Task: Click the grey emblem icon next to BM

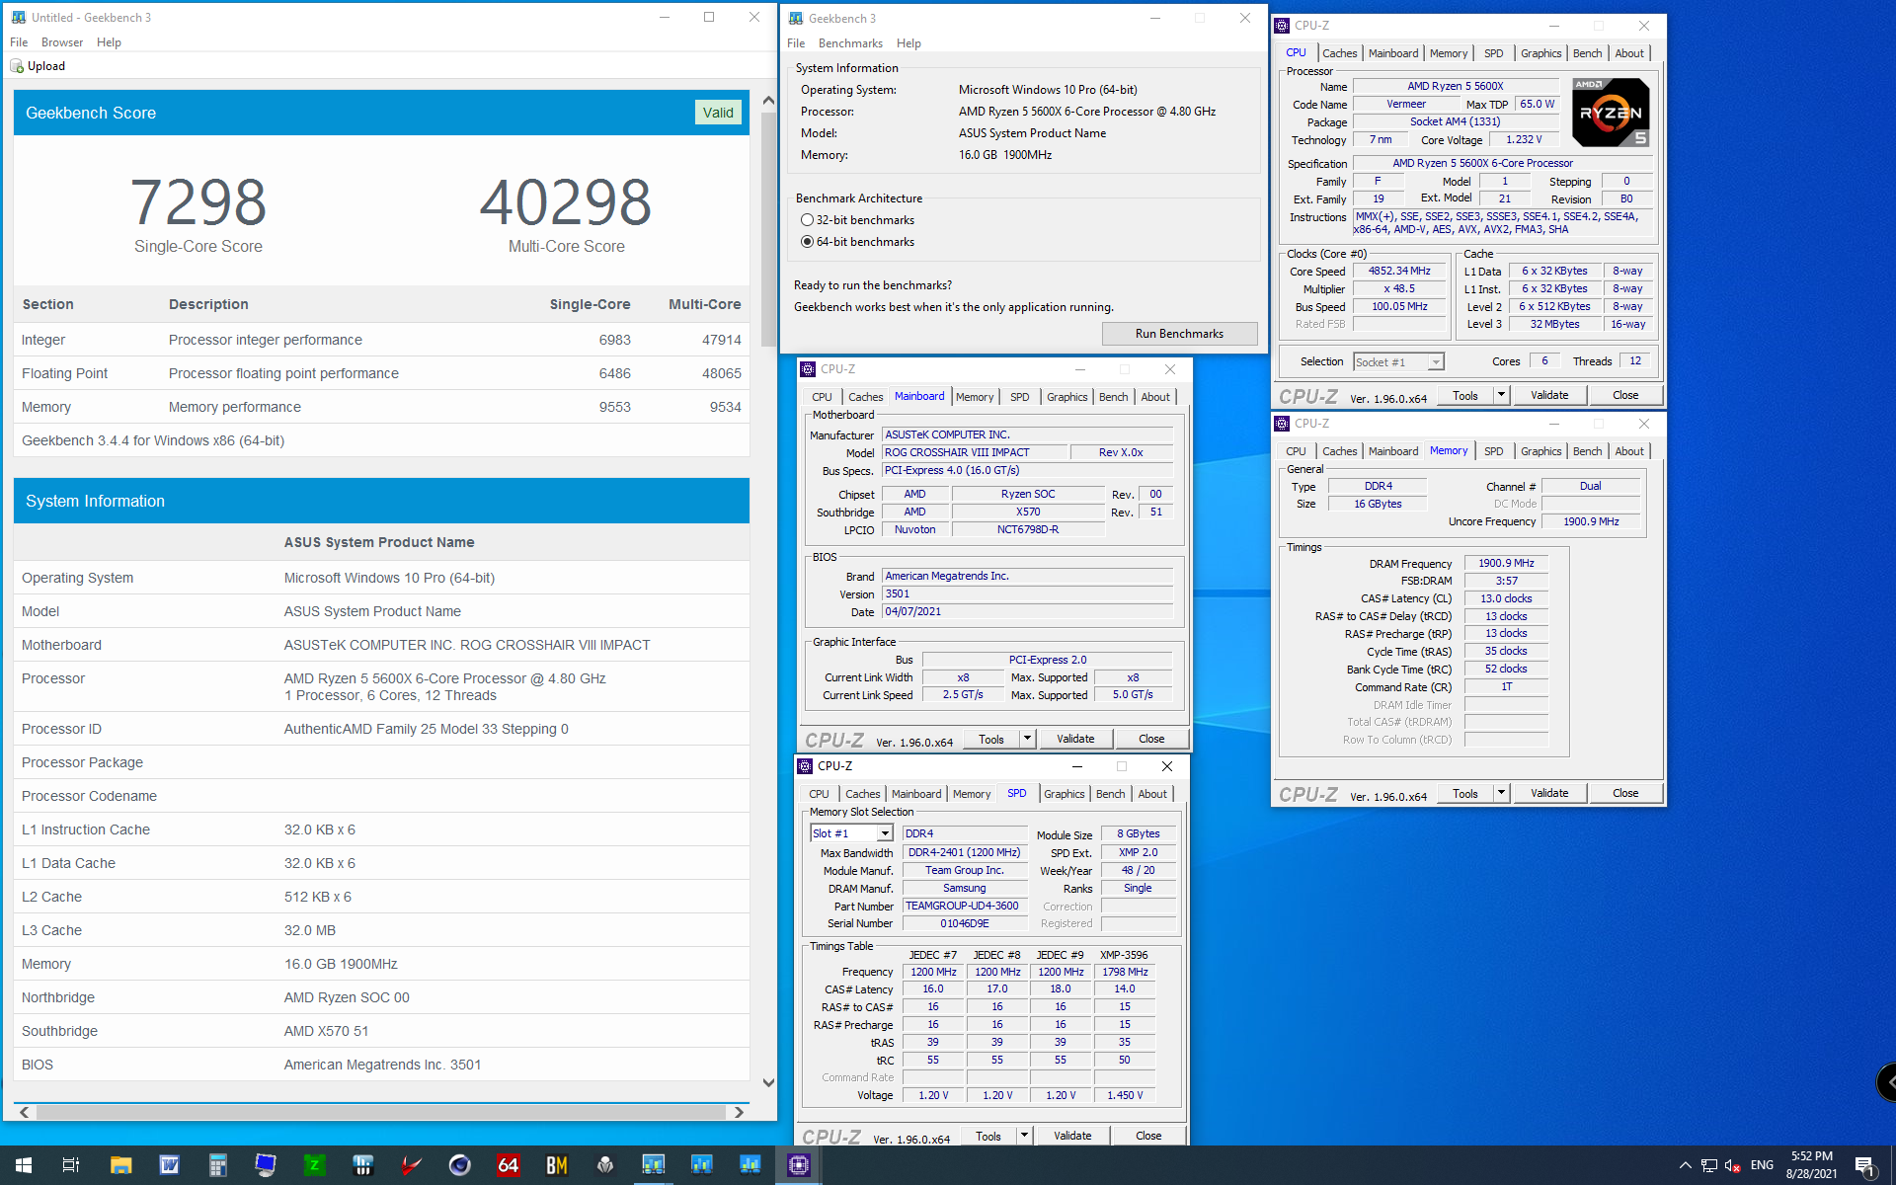Action: coord(605,1165)
